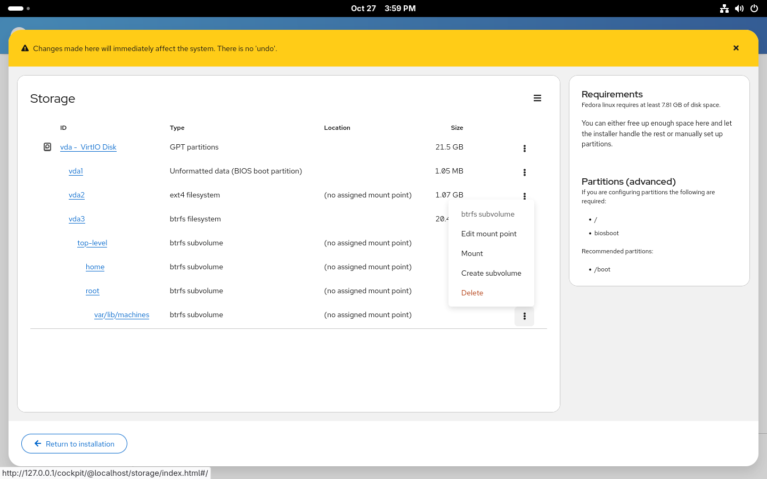Click home row's '(no assigned mount point)' text

pos(368,267)
